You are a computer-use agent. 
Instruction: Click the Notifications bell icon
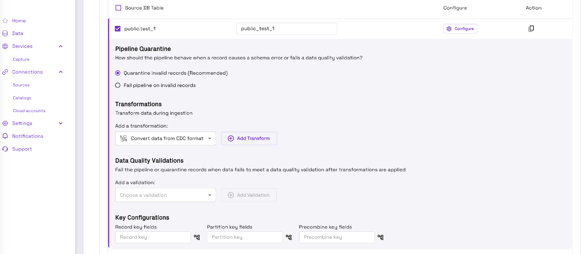coord(5,136)
